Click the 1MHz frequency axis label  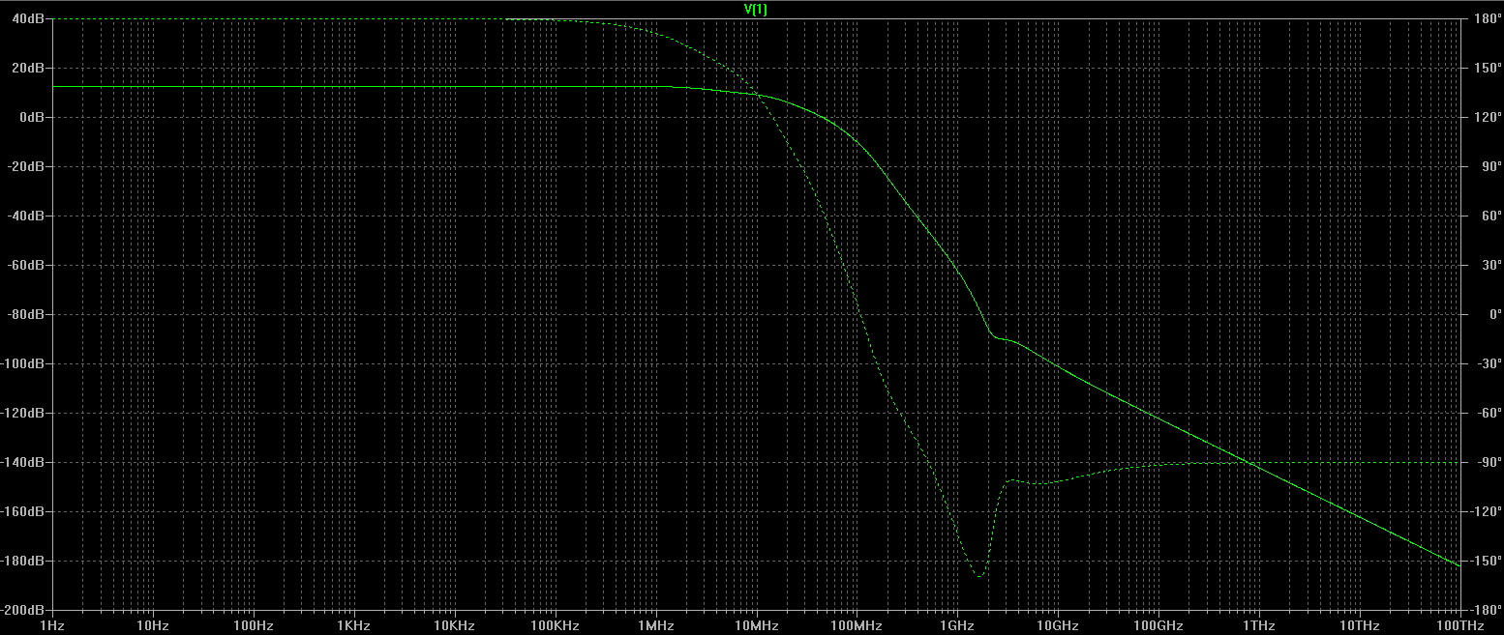tap(655, 626)
